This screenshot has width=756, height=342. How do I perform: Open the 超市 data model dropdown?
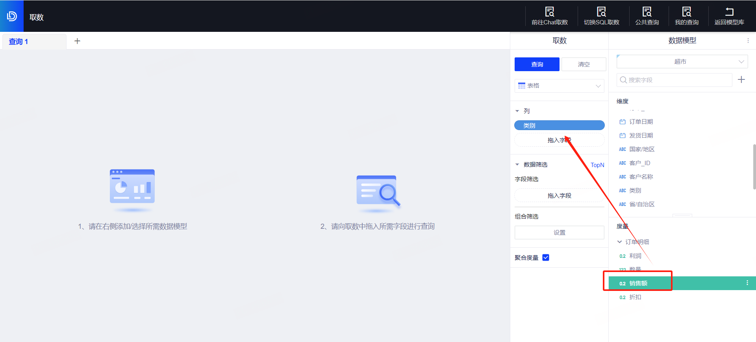[682, 62]
